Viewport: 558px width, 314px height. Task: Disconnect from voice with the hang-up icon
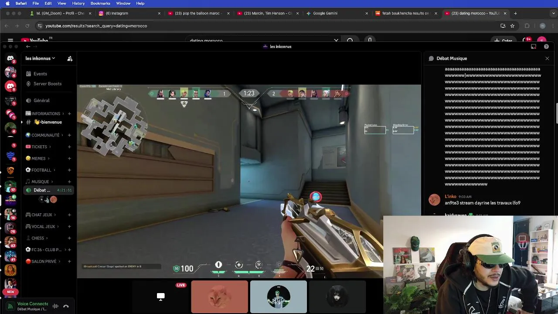[66, 306]
